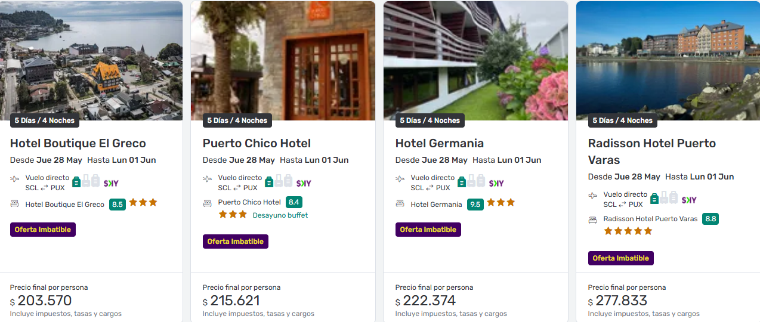Click the 8.5 rating badge for El Greco
This screenshot has width=760, height=322.
tap(117, 205)
